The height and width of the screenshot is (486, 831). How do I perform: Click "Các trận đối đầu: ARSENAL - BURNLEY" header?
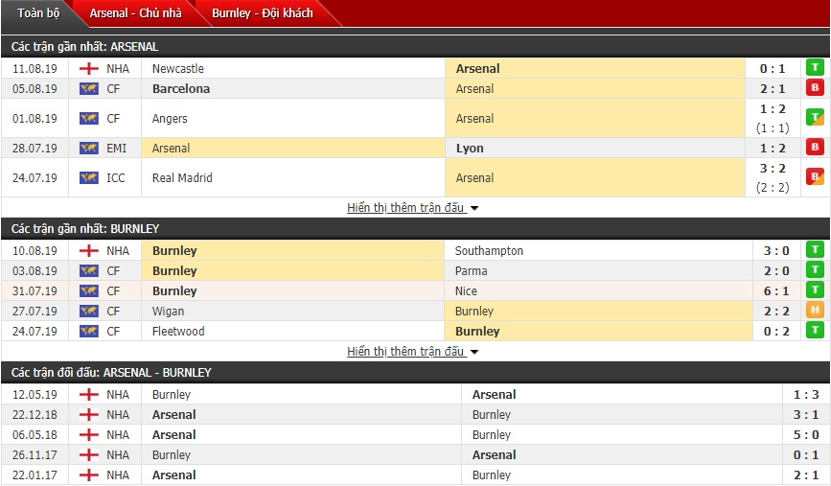[x=111, y=373]
